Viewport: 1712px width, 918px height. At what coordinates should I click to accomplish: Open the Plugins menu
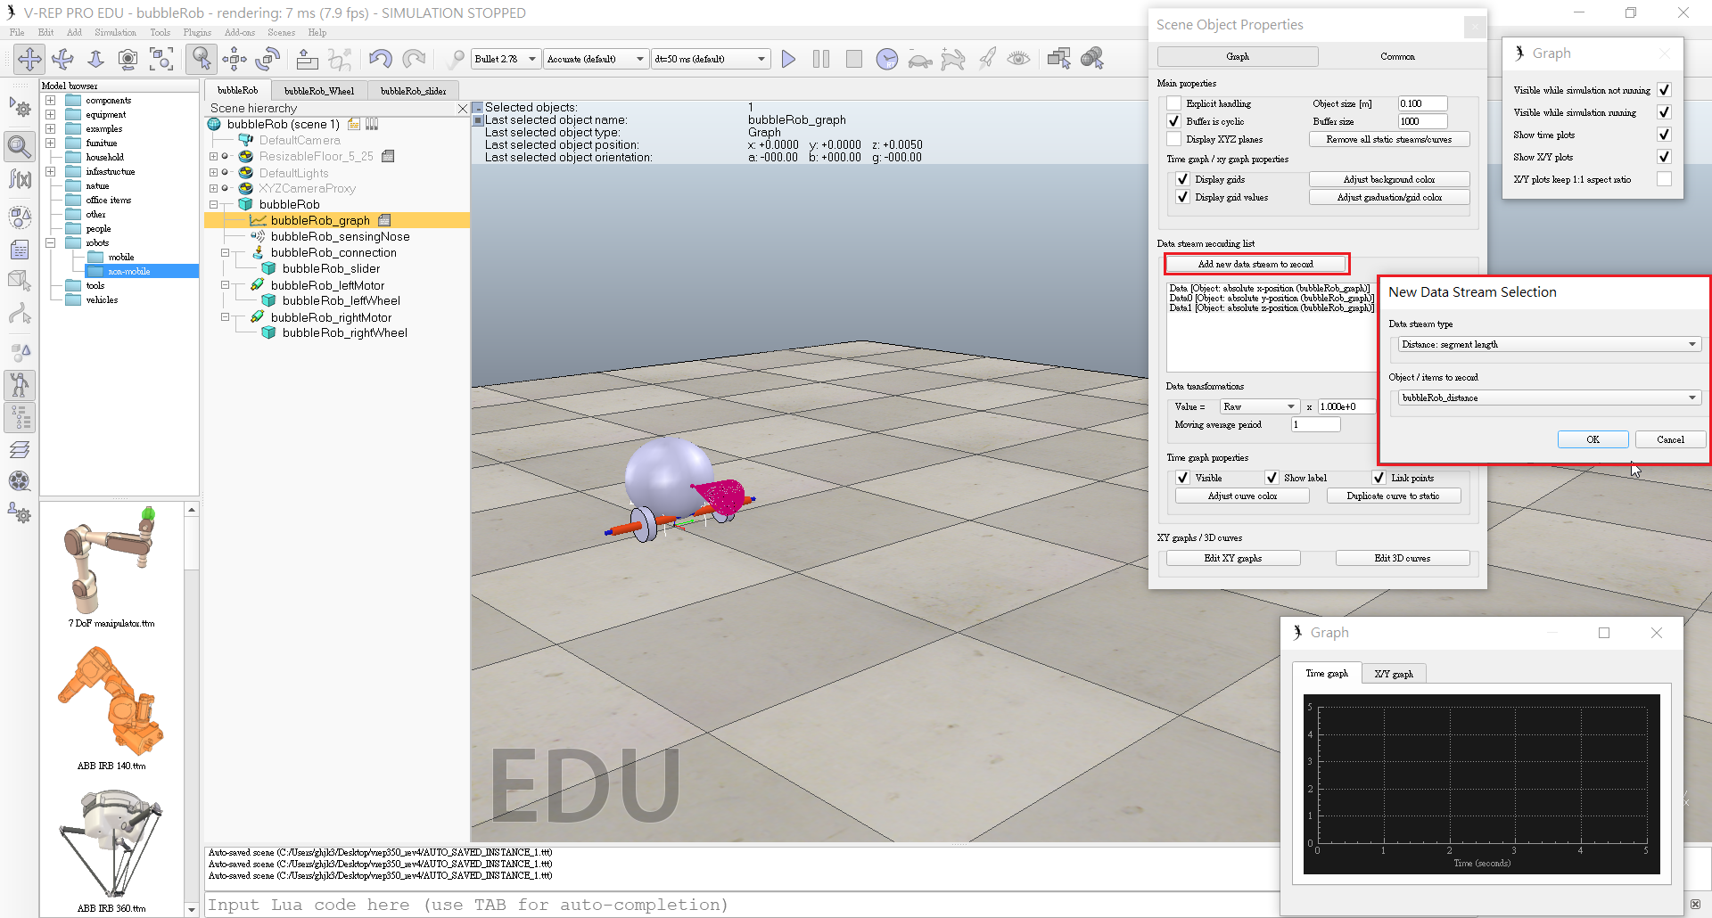(x=197, y=32)
